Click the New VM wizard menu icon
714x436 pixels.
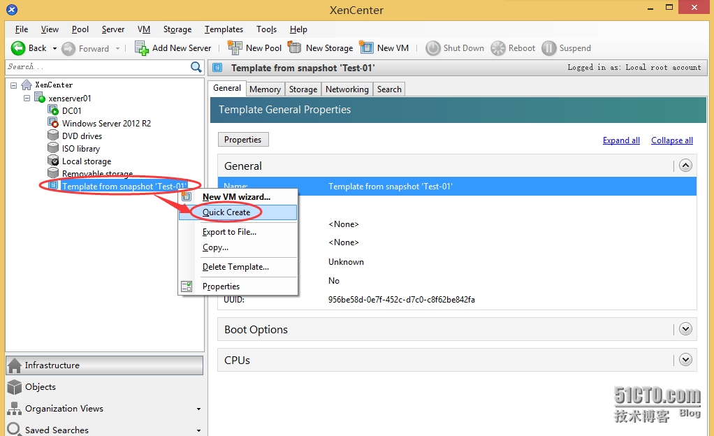187,196
